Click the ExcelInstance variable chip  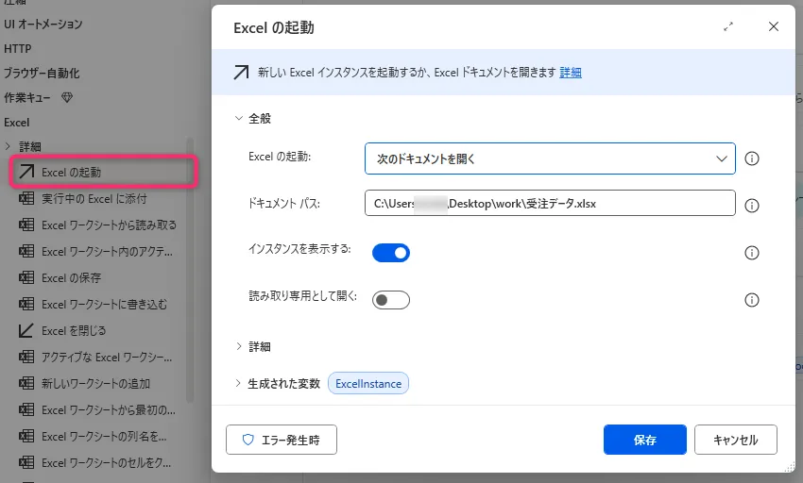368,384
